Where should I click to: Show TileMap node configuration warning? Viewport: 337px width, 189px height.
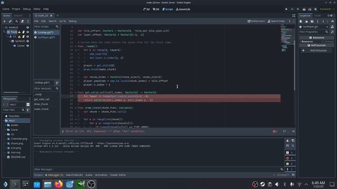click(x=19, y=32)
